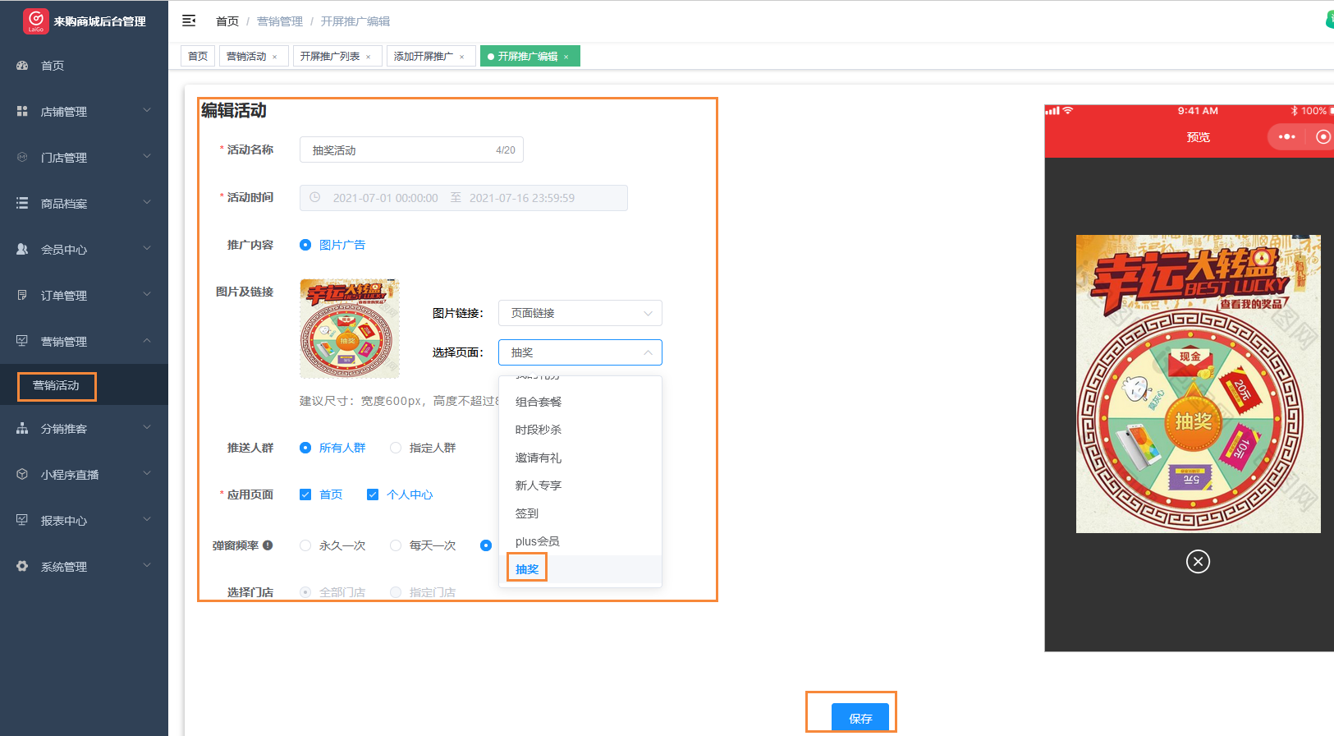This screenshot has width=1334, height=736.
Task: Click the 活动名称 text input field
Action: (401, 150)
